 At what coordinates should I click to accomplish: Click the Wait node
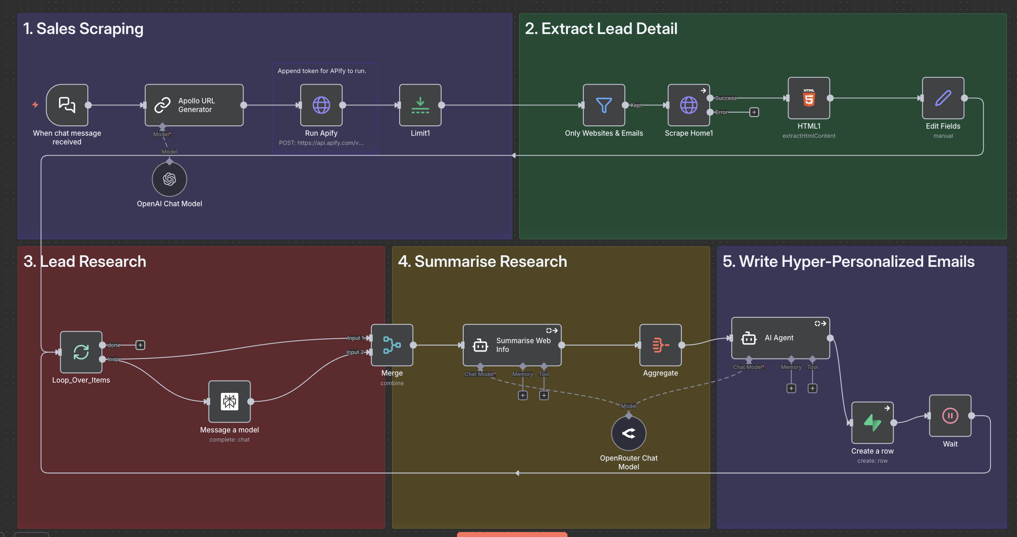pos(949,416)
